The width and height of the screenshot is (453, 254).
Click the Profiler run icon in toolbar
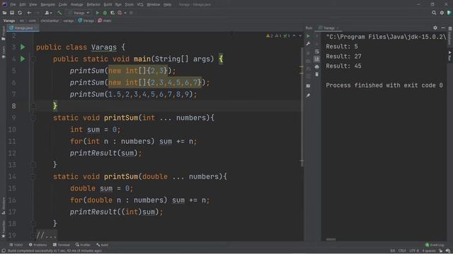[x=120, y=13]
